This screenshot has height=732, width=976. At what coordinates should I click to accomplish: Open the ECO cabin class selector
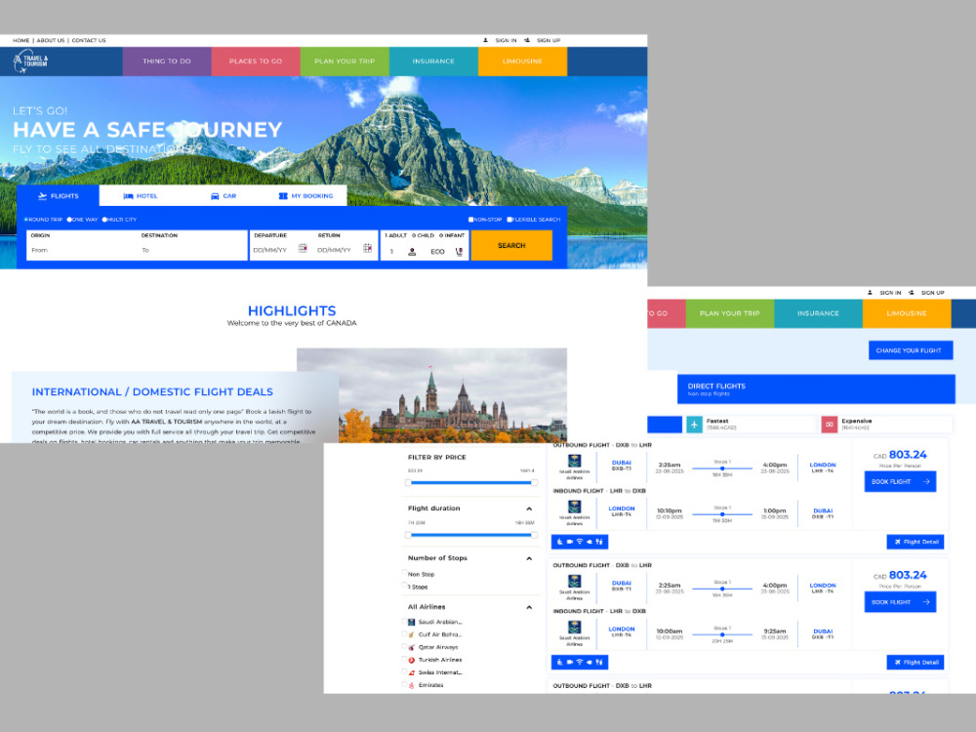pyautogui.click(x=437, y=252)
